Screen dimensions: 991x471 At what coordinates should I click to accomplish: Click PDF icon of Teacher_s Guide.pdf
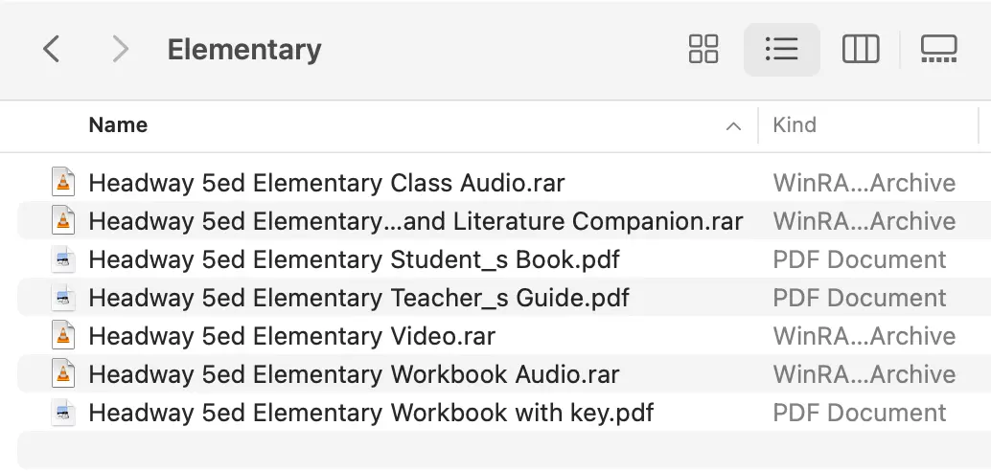click(x=62, y=298)
